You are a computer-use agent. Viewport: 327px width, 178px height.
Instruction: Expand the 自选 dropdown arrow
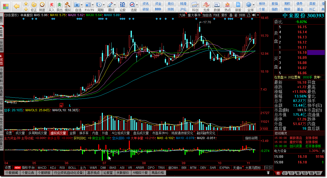tap(82, 5)
